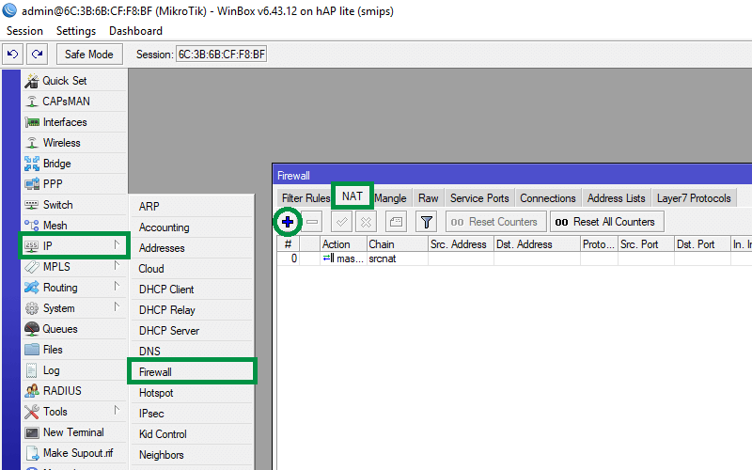The height and width of the screenshot is (470, 752).
Task: Select Addresses from IP submenu
Action: [192, 247]
